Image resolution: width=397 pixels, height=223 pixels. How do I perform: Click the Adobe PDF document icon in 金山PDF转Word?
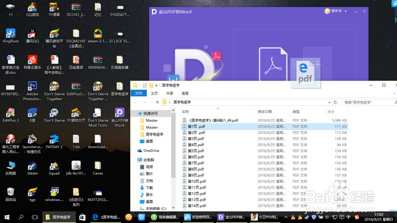(273, 64)
